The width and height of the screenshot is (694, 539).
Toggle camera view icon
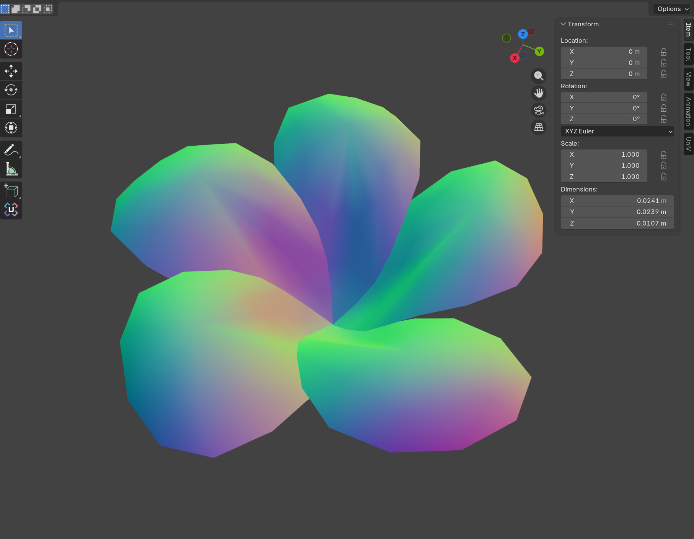539,110
